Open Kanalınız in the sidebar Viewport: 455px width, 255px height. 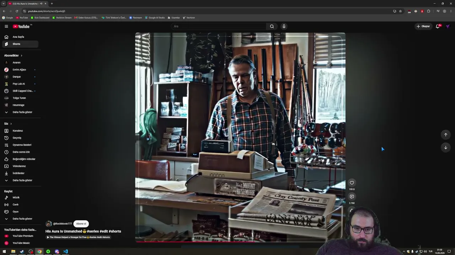pyautogui.click(x=20, y=131)
